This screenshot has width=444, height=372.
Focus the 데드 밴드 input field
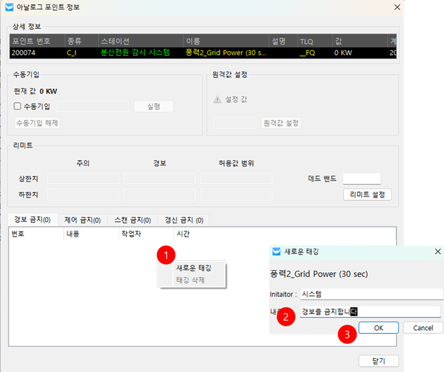tap(362, 179)
